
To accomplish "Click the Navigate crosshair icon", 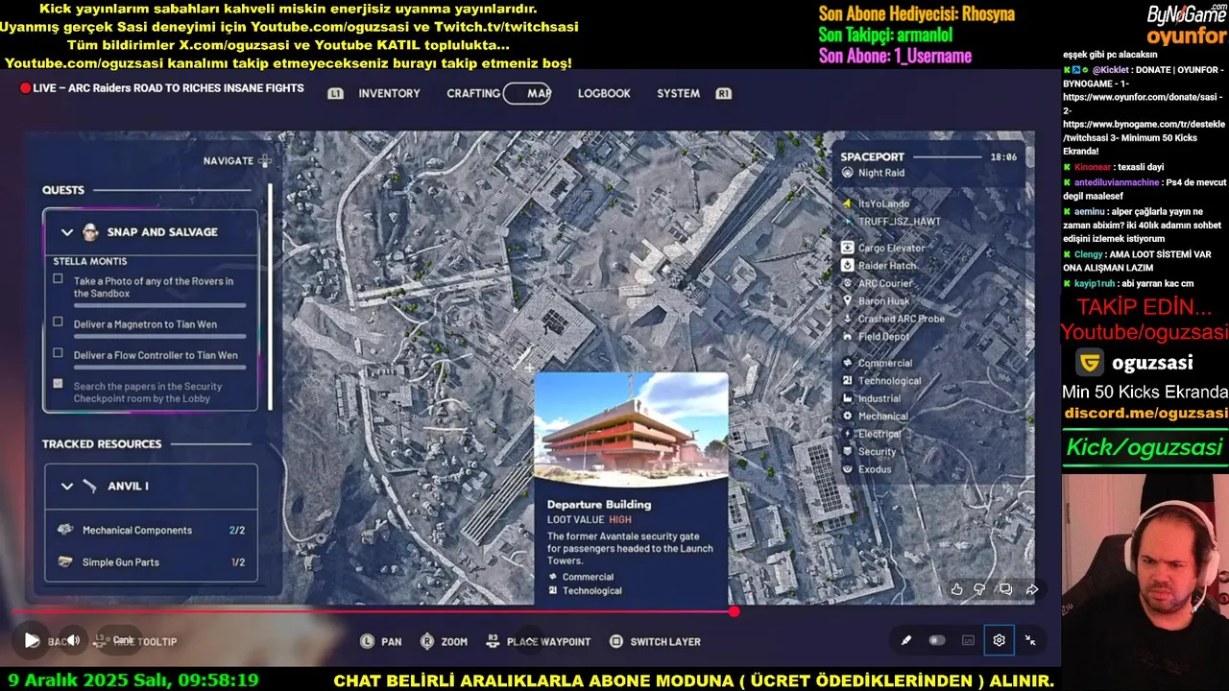I will [265, 161].
